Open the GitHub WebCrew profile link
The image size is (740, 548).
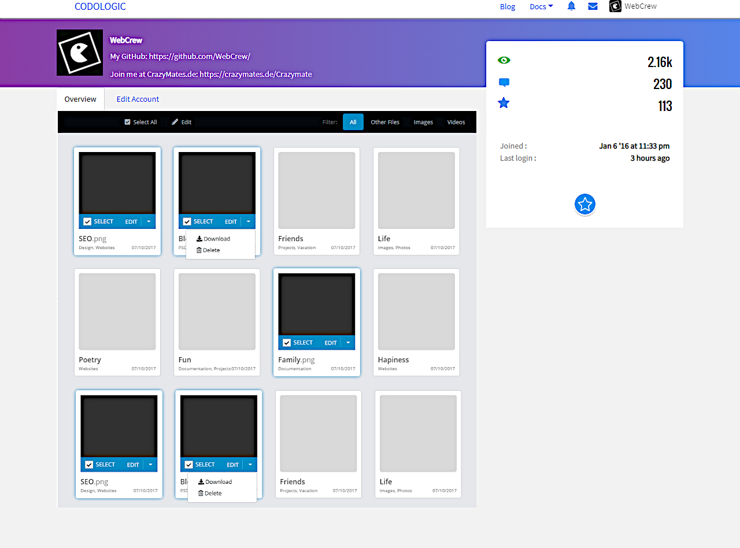pyautogui.click(x=199, y=56)
